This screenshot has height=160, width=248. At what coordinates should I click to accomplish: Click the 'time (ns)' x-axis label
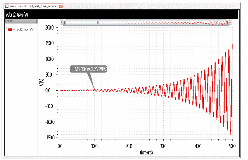[x=146, y=152]
